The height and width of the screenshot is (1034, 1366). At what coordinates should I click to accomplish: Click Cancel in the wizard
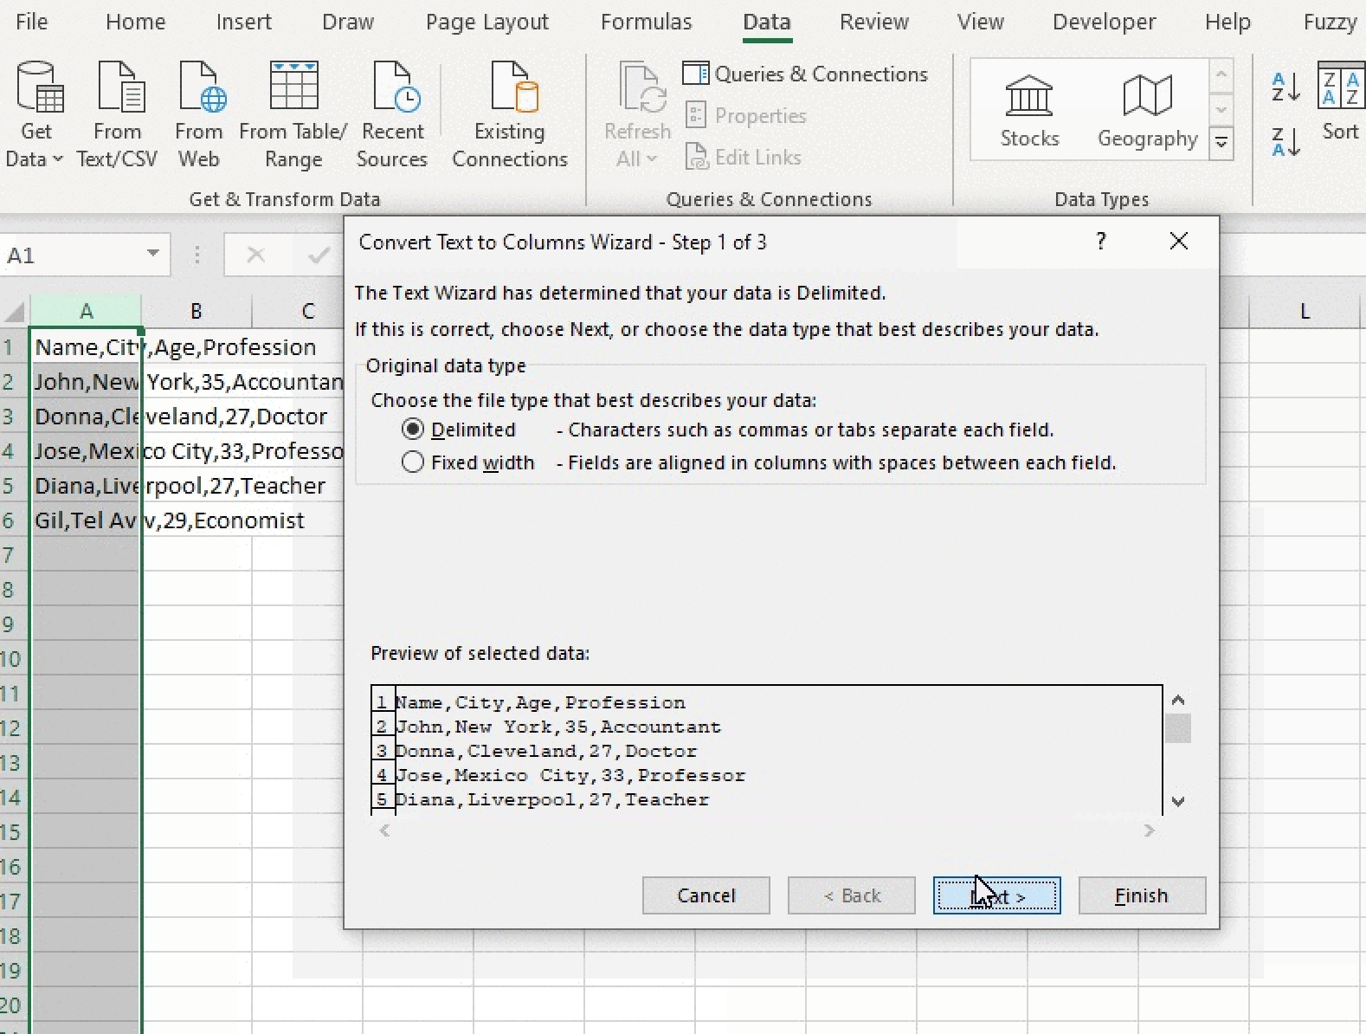click(x=706, y=895)
